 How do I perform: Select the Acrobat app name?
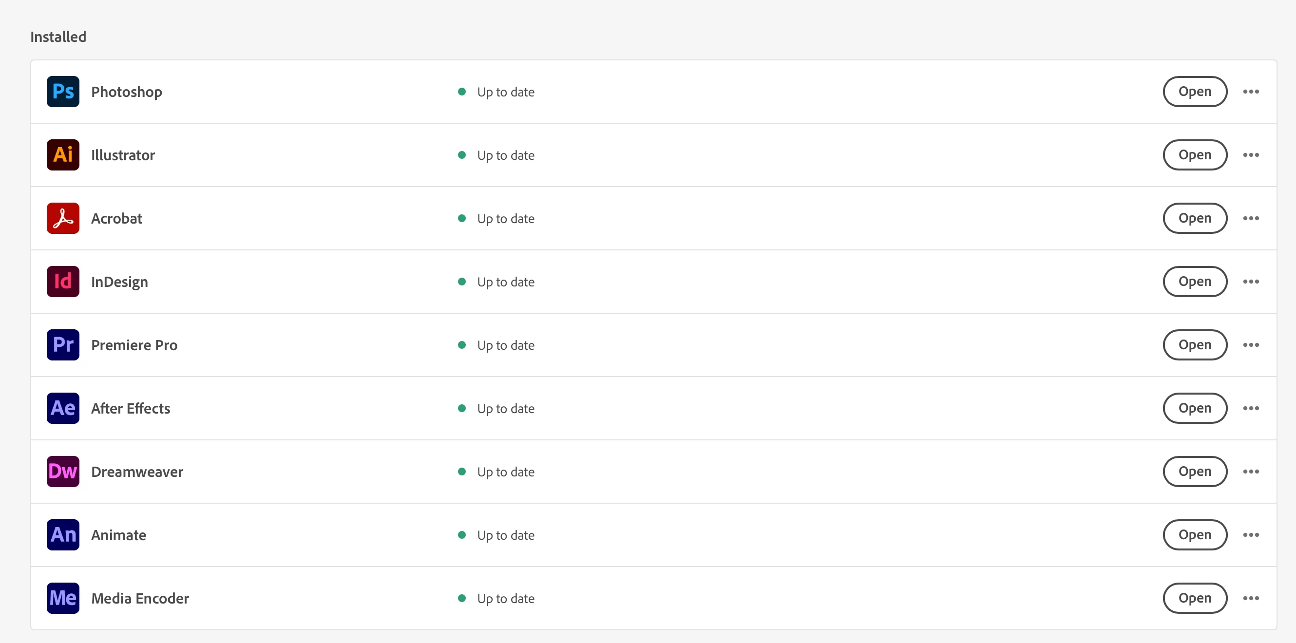click(117, 218)
